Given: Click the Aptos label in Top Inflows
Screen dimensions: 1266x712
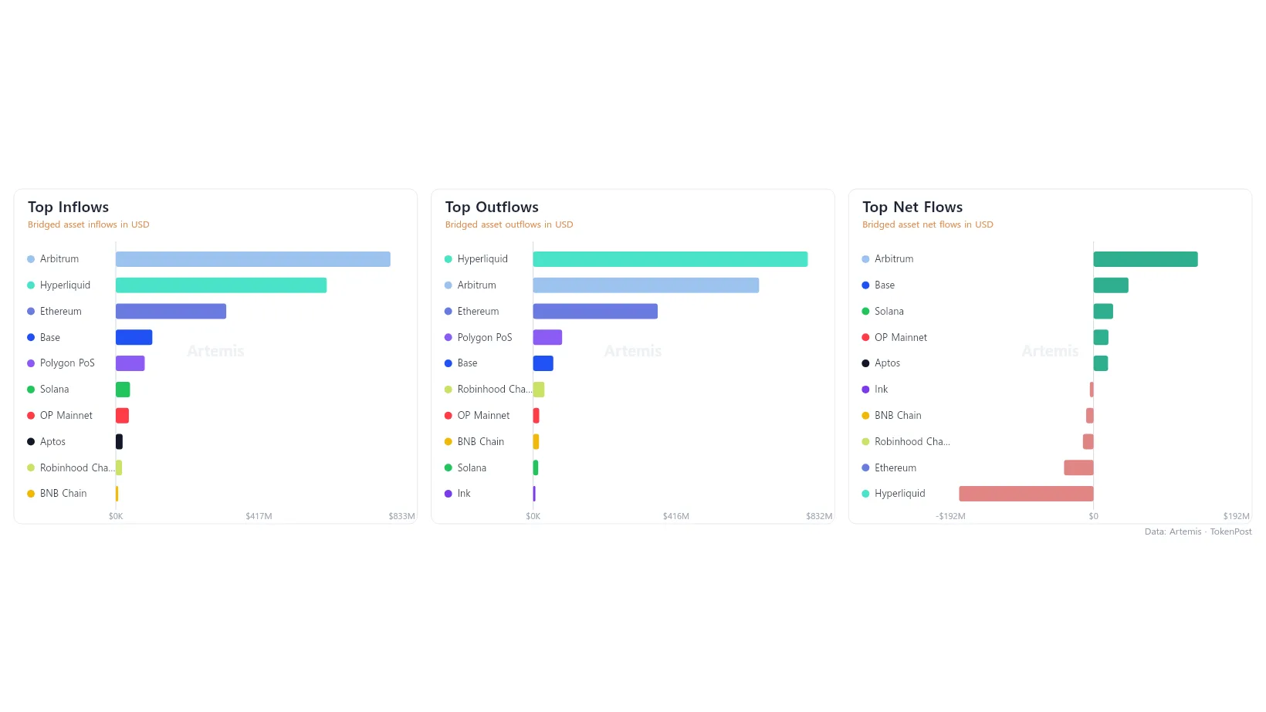Looking at the screenshot, I should [x=52, y=442].
